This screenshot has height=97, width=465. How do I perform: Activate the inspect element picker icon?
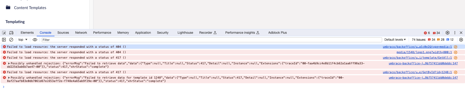pos(4,33)
